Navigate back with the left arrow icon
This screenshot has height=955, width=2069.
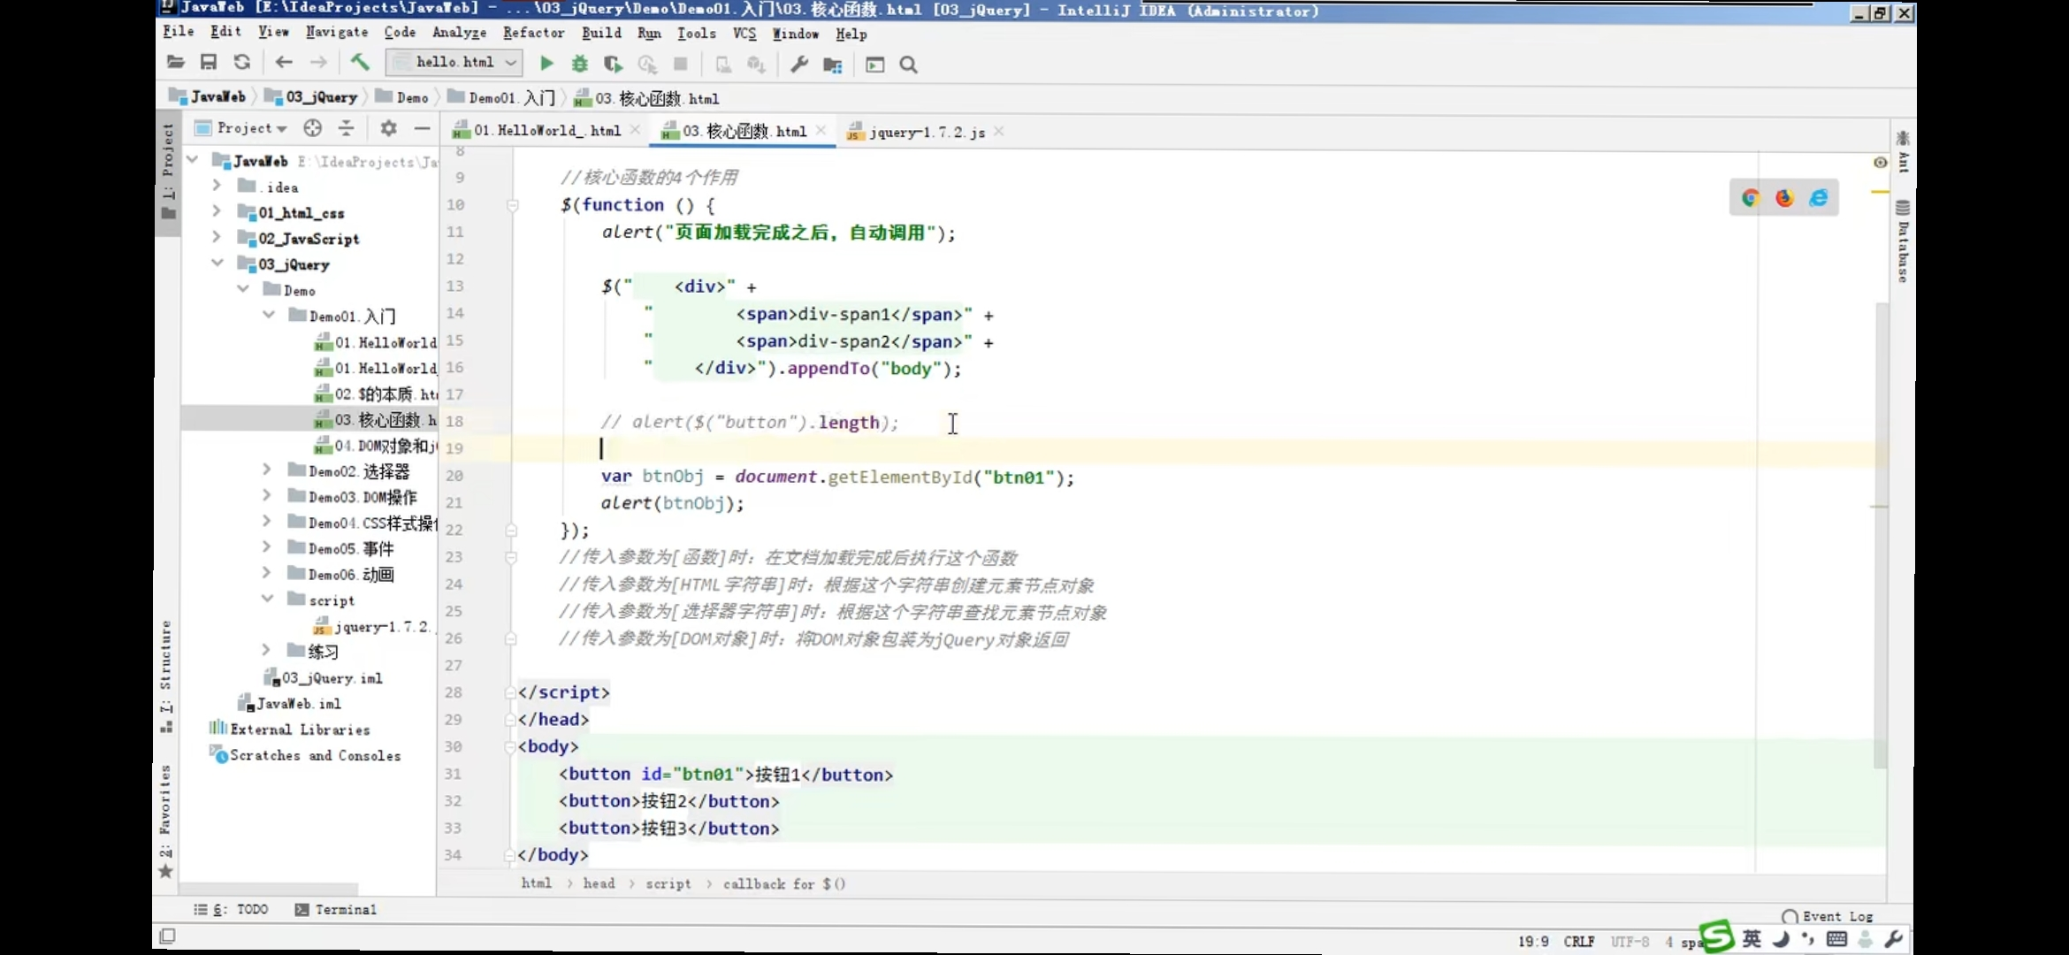click(x=284, y=63)
